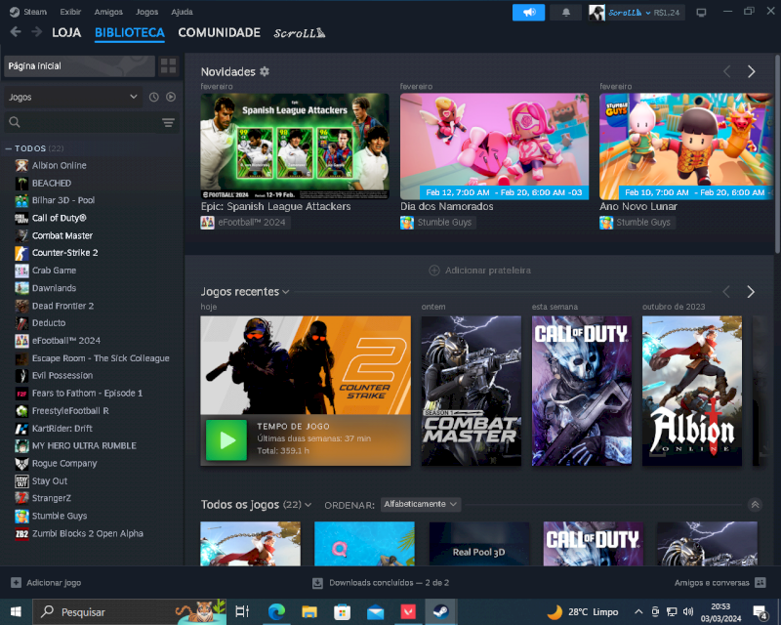Open the Jogos library filter dropdown
The image size is (781, 625).
(72, 97)
